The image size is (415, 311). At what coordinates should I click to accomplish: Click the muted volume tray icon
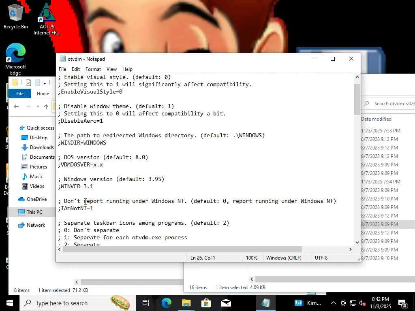(x=363, y=303)
